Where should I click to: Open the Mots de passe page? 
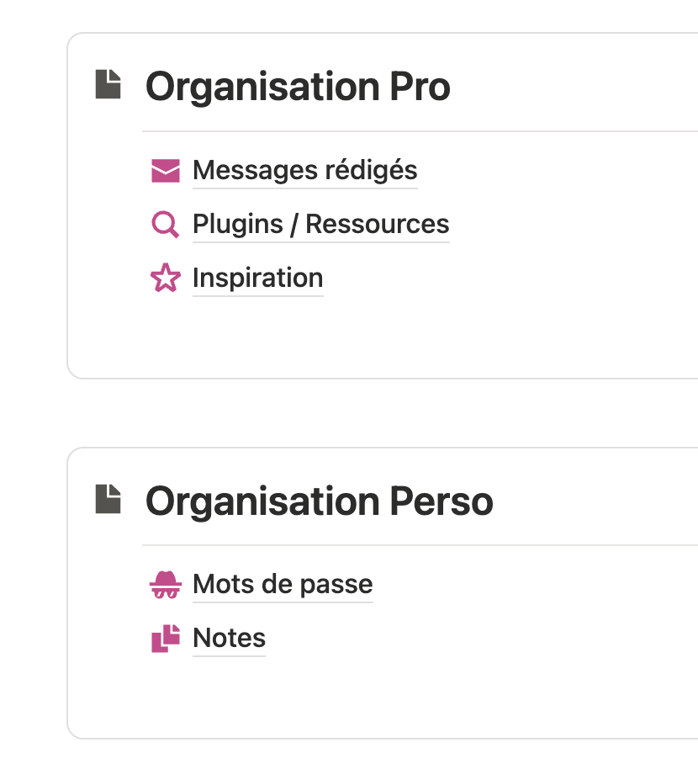point(282,584)
